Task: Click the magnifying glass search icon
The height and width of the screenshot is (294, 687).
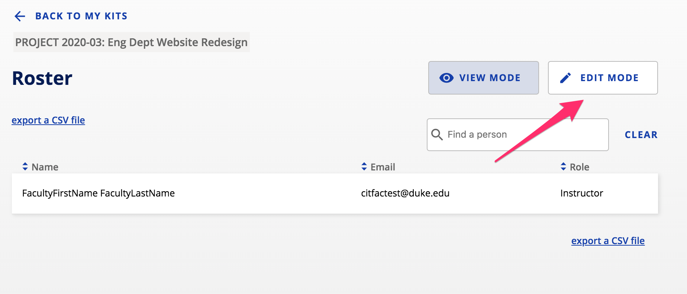Action: [437, 134]
